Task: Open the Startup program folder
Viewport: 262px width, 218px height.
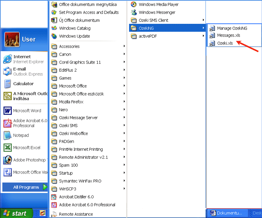Action: 88,173
